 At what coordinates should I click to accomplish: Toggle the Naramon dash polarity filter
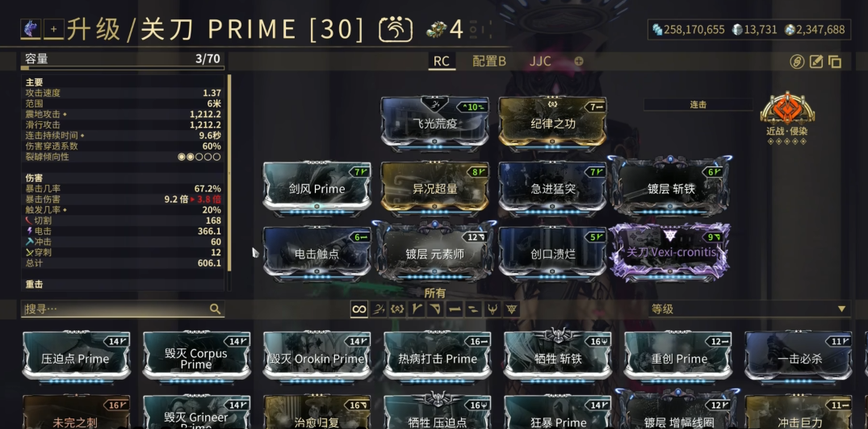pos(455,309)
